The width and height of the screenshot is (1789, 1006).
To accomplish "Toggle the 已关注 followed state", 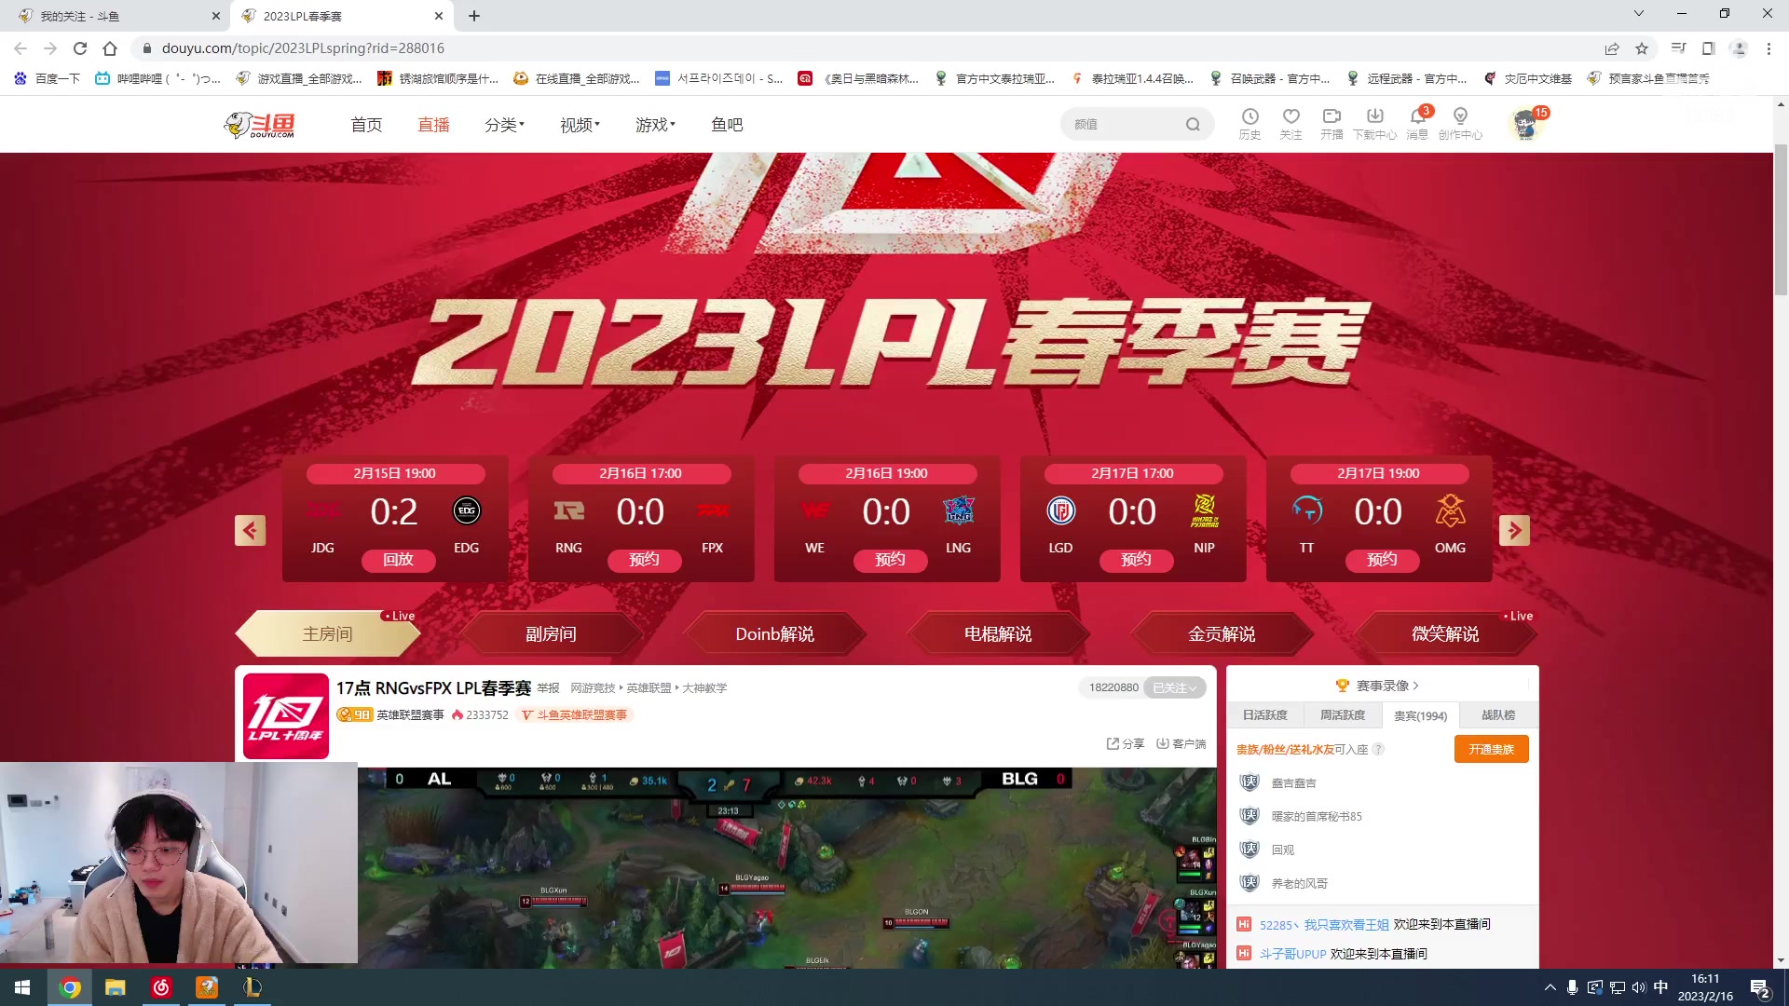I will (1173, 687).
